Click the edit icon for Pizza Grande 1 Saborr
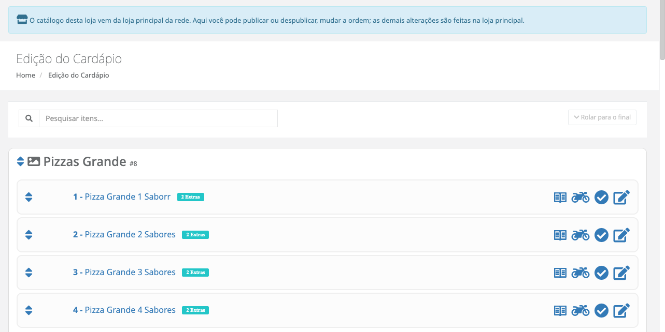Image resolution: width=665 pixels, height=332 pixels. (x=621, y=197)
